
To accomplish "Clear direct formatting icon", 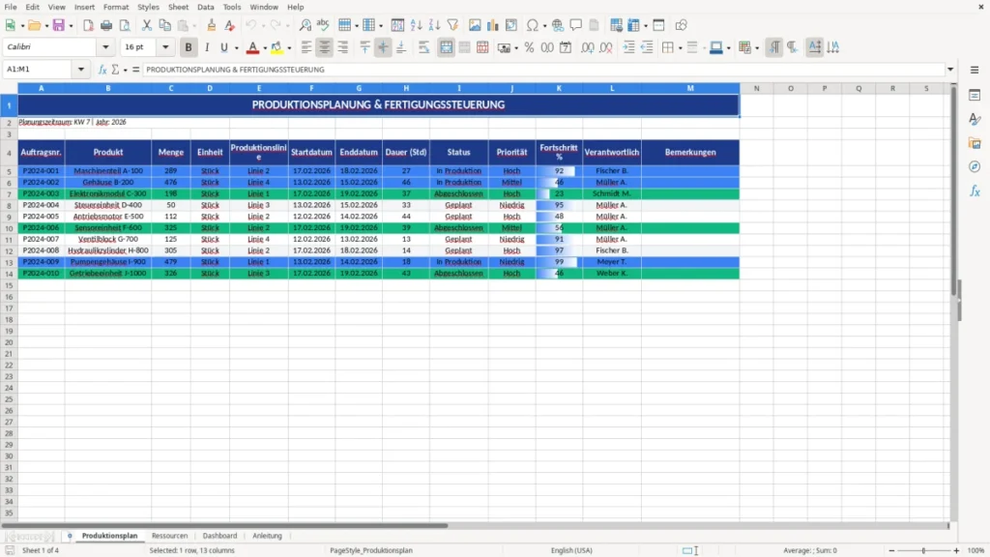I will click(x=230, y=25).
